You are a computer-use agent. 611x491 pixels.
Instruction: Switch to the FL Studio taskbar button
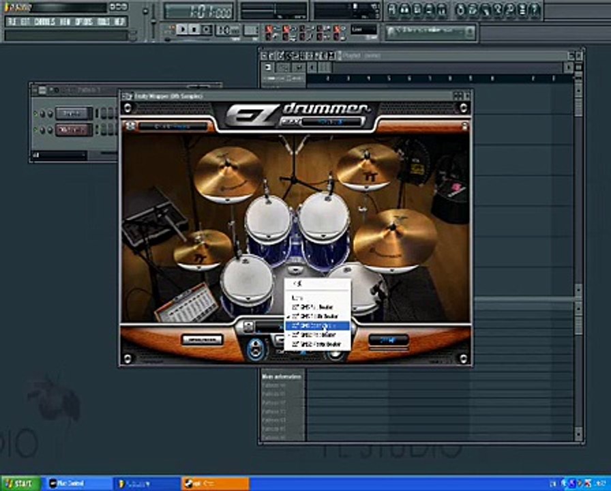pos(146,484)
